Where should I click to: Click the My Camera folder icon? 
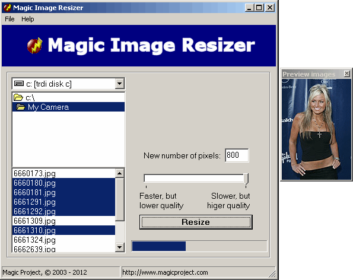21,107
